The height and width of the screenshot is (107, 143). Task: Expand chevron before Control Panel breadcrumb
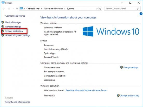coord(24,9)
